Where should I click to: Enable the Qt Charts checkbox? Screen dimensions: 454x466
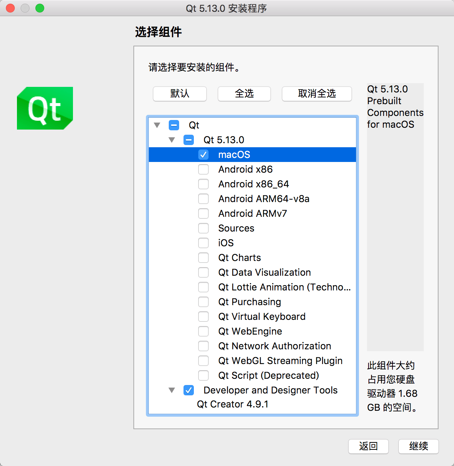(203, 258)
